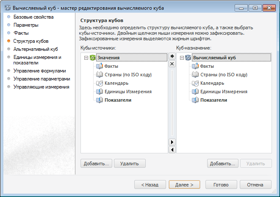
Task: Click the Отмена button
Action: coord(255,185)
